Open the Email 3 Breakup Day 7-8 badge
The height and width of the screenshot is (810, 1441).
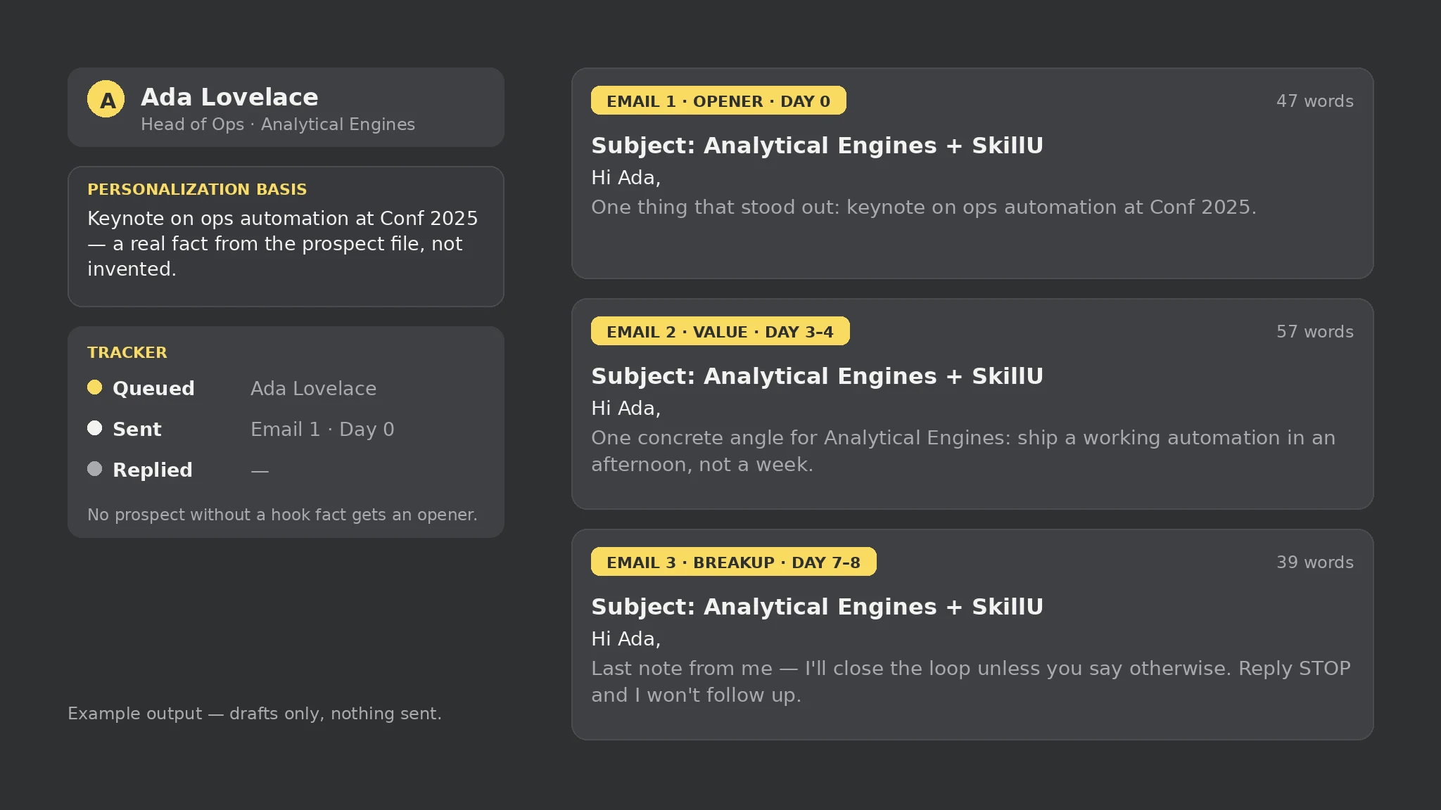tap(733, 562)
